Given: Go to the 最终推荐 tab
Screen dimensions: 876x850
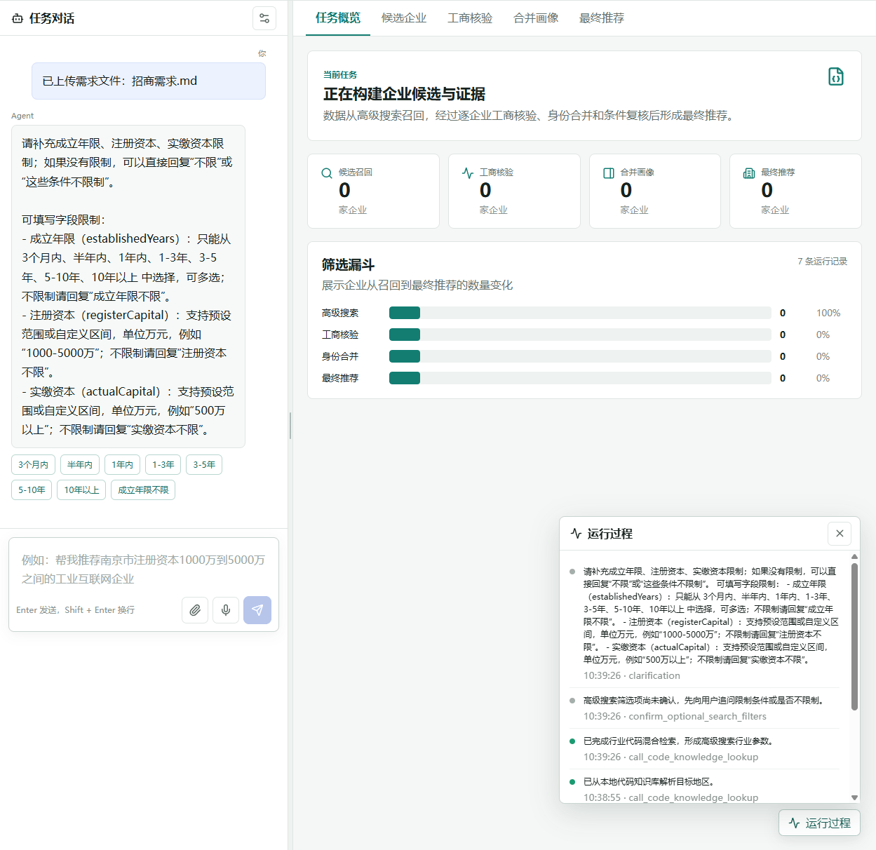Looking at the screenshot, I should tap(602, 18).
